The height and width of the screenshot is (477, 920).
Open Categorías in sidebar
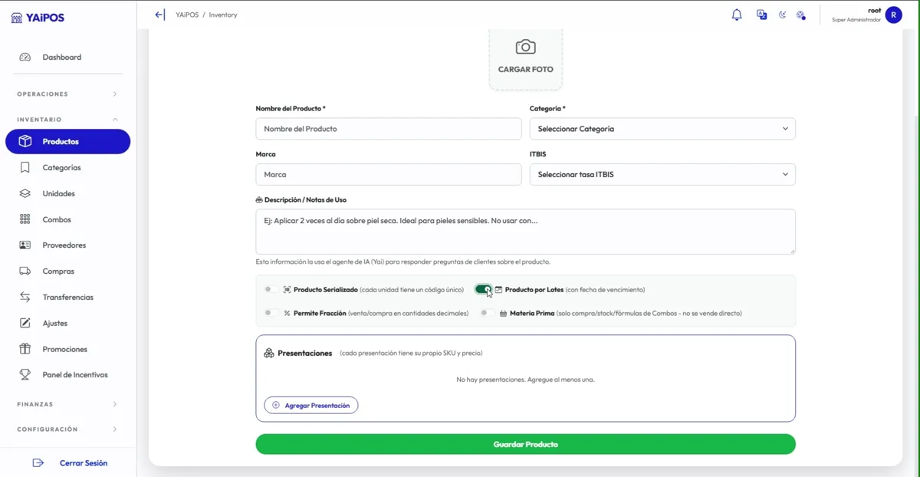coord(67,168)
